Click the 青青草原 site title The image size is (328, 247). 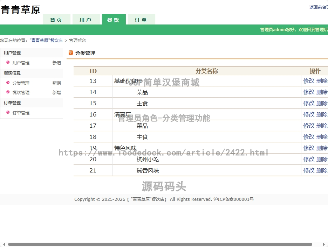[20, 9]
